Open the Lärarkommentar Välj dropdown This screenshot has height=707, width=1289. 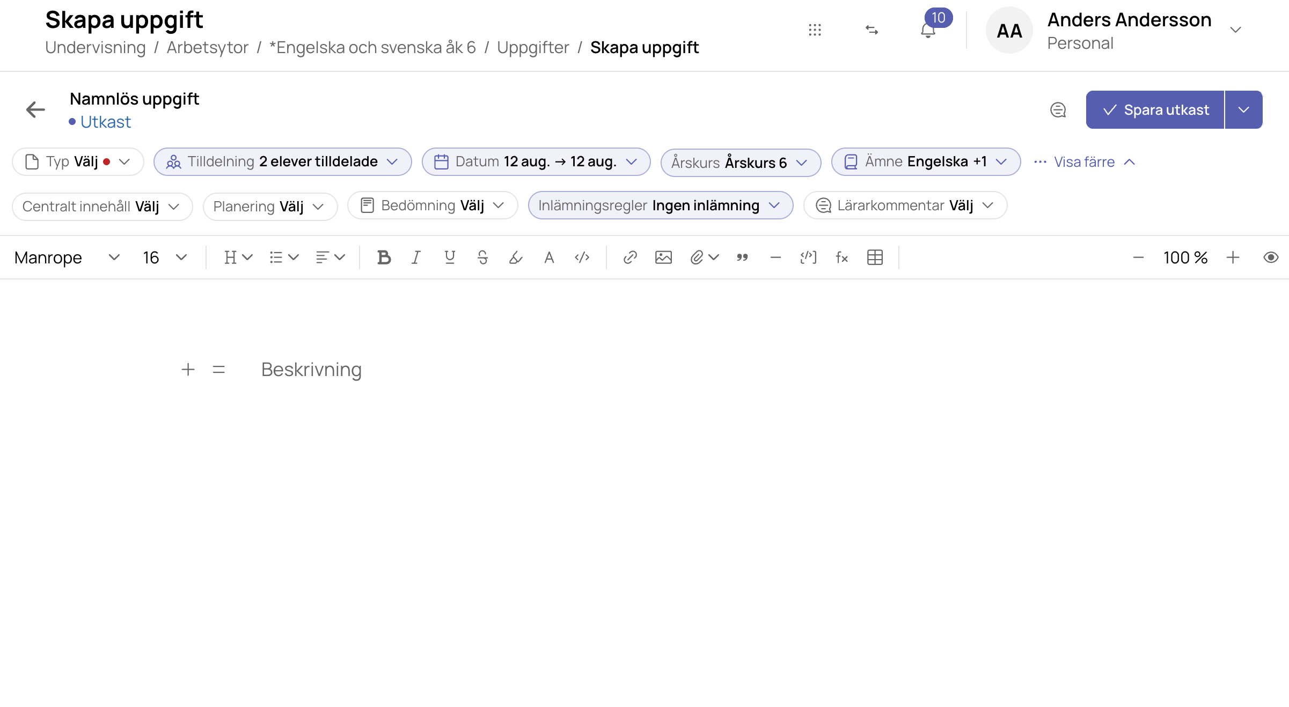(905, 206)
